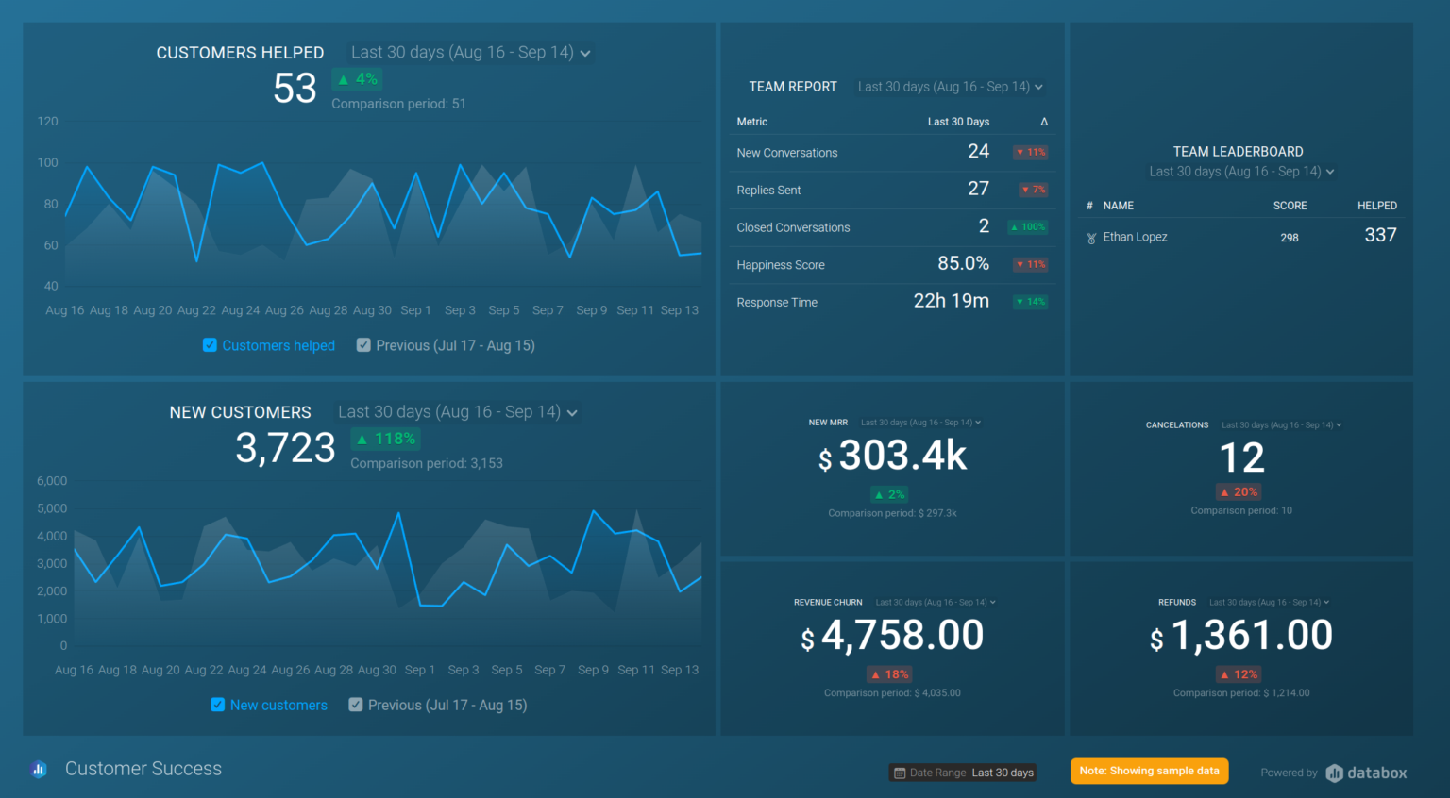This screenshot has width=1450, height=798.
Task: Open the Date Range Last 30 days selector
Action: pyautogui.click(x=963, y=773)
